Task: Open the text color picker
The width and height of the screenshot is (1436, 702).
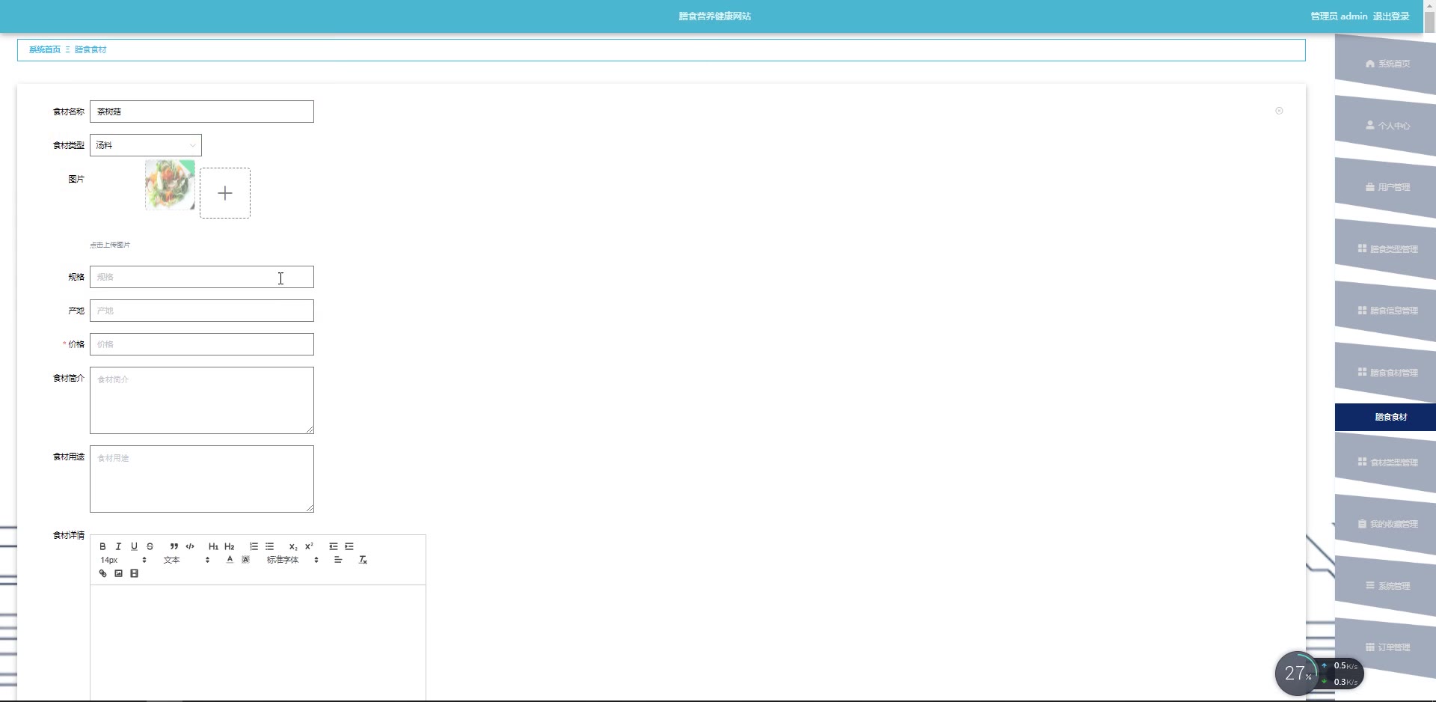Action: [x=230, y=560]
